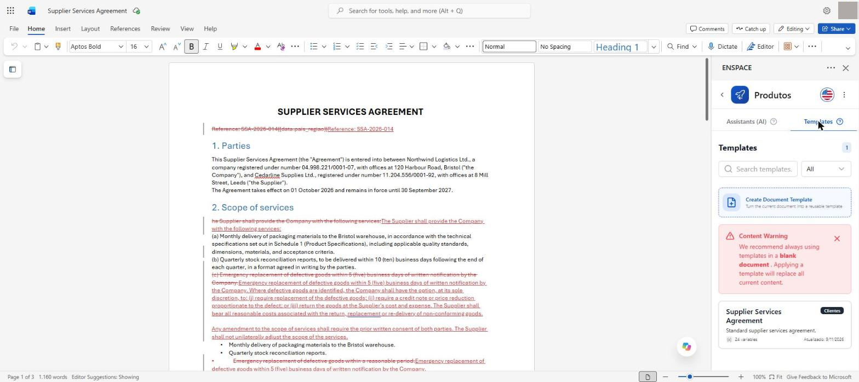Dismiss the Content Warning message
The height and width of the screenshot is (382, 859).
click(x=837, y=239)
